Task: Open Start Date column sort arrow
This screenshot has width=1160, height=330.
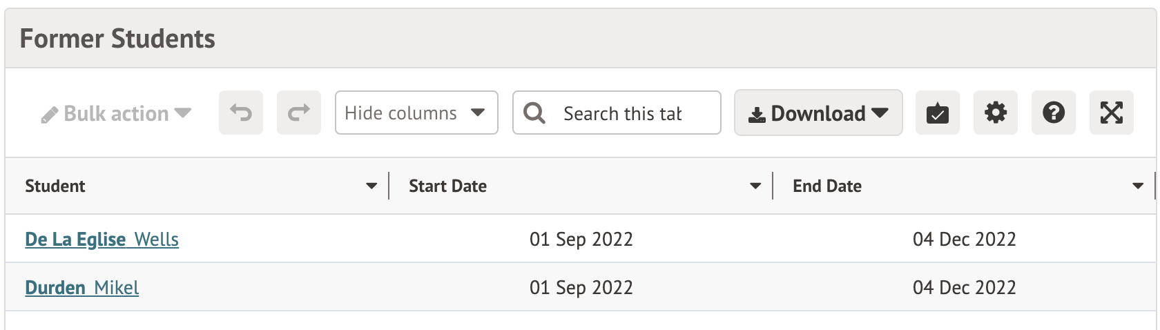Action: pos(755,186)
